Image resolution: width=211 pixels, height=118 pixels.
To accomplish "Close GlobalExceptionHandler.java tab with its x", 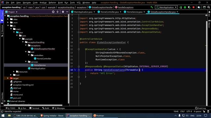I will click(x=177, y=12).
